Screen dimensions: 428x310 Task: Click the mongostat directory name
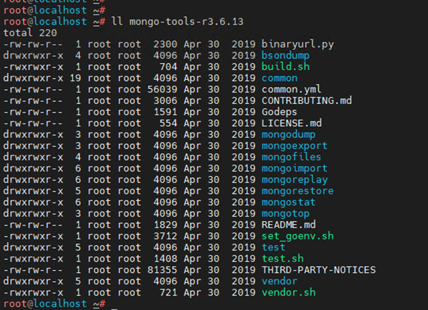click(288, 202)
